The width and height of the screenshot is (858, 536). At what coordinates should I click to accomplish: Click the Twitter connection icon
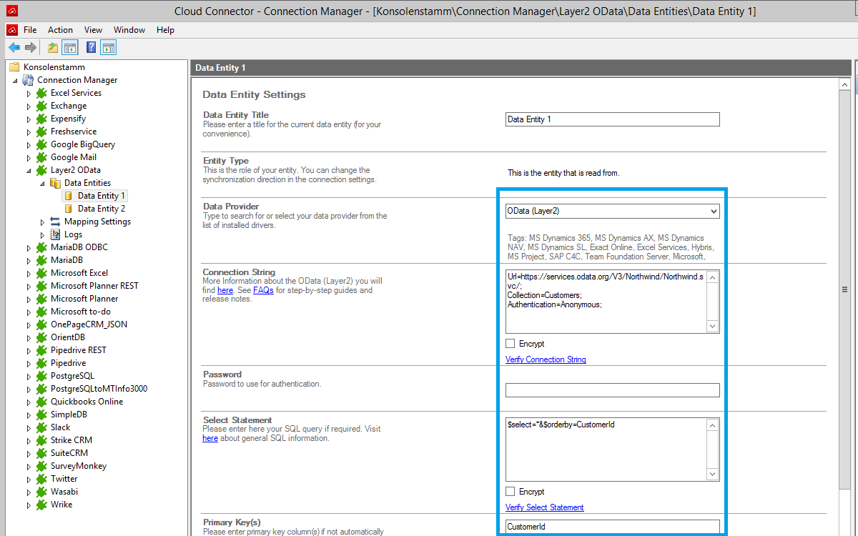pyautogui.click(x=42, y=479)
